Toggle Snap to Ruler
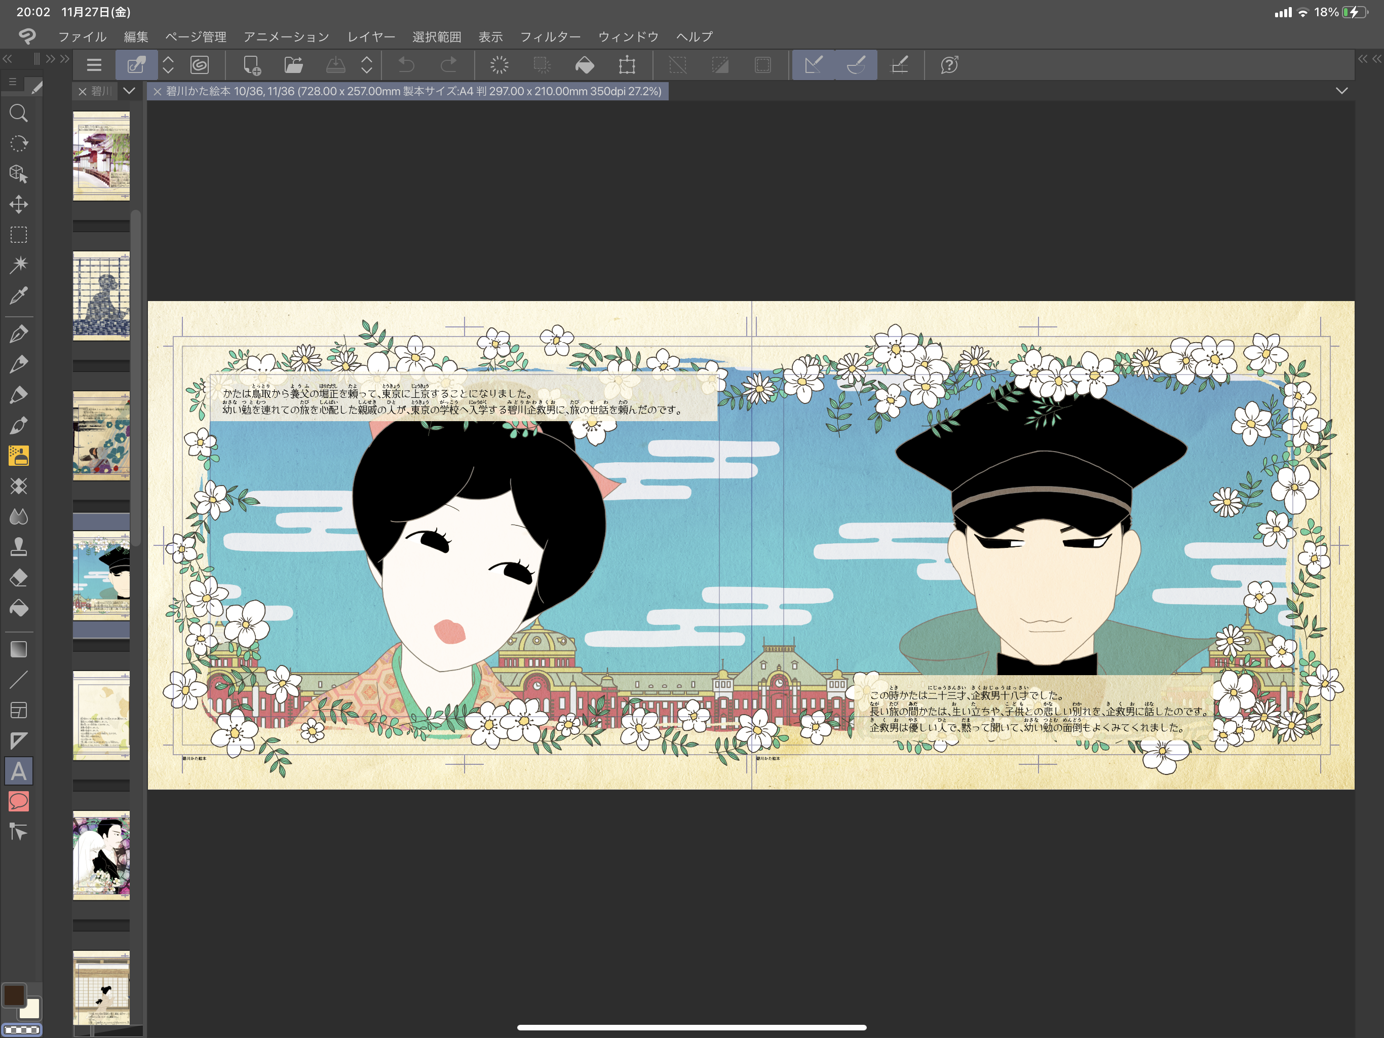 pyautogui.click(x=814, y=65)
